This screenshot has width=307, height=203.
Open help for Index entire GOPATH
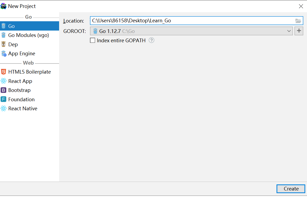coord(151,40)
